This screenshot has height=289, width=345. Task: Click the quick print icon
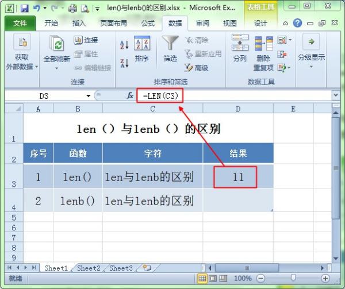[72, 8]
